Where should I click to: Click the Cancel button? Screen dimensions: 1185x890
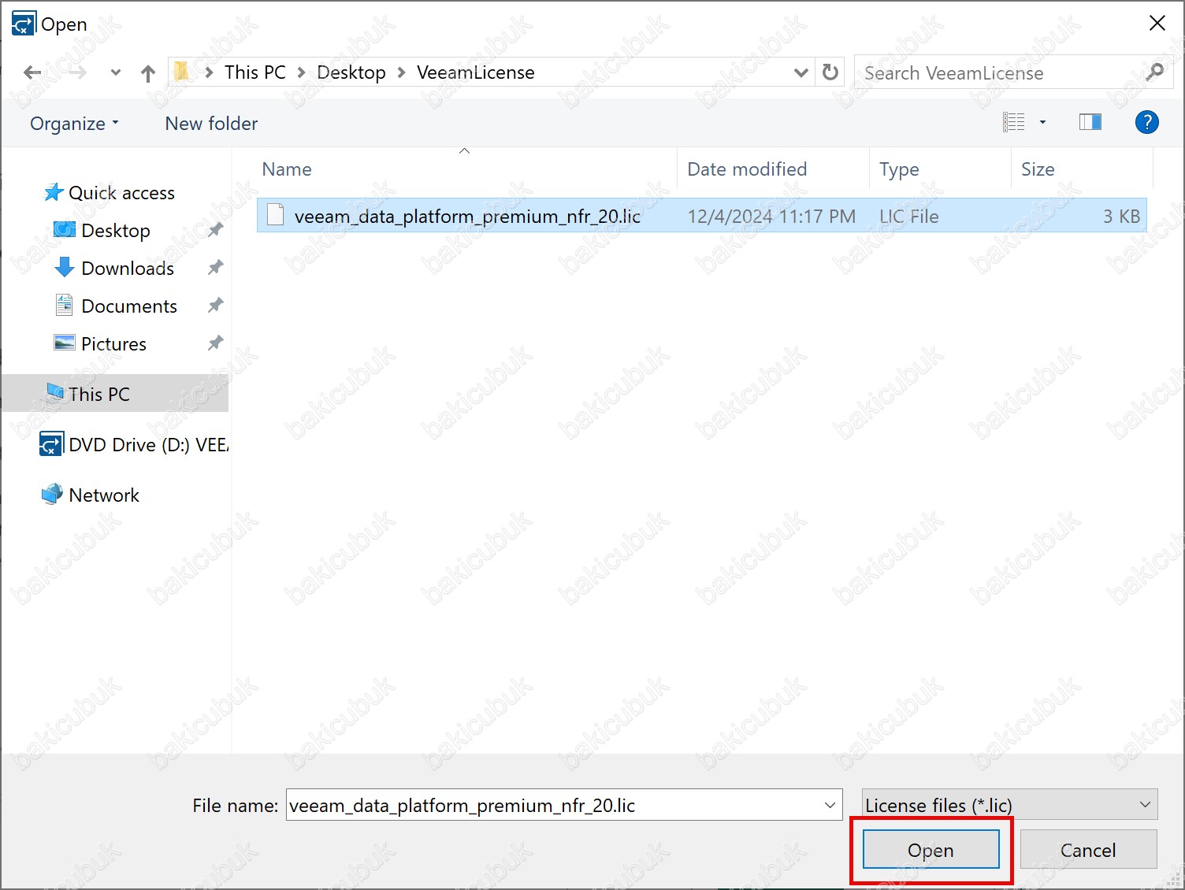pyautogui.click(x=1087, y=850)
